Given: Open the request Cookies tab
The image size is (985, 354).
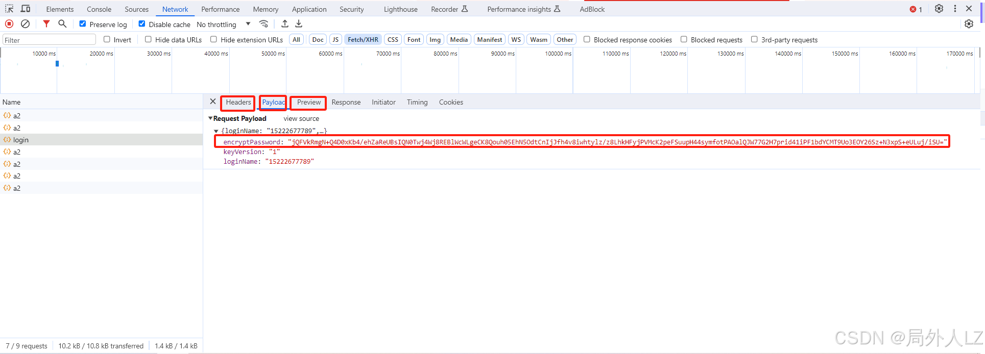Looking at the screenshot, I should pos(451,102).
